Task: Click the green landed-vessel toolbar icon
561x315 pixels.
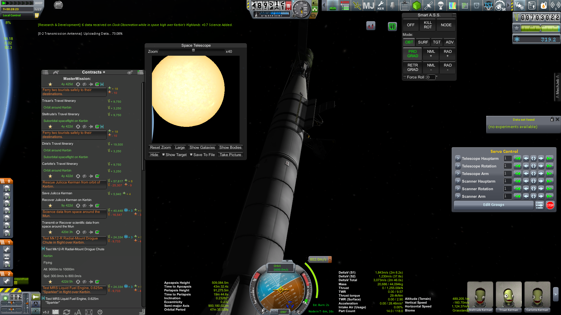Action: coord(333,6)
